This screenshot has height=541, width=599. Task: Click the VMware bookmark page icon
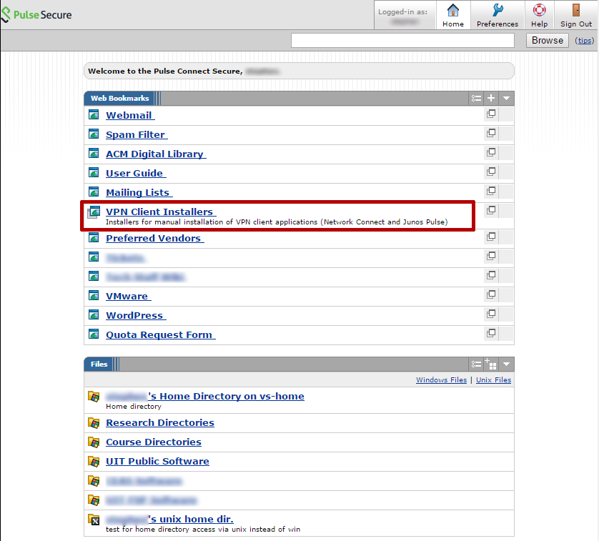coord(94,295)
